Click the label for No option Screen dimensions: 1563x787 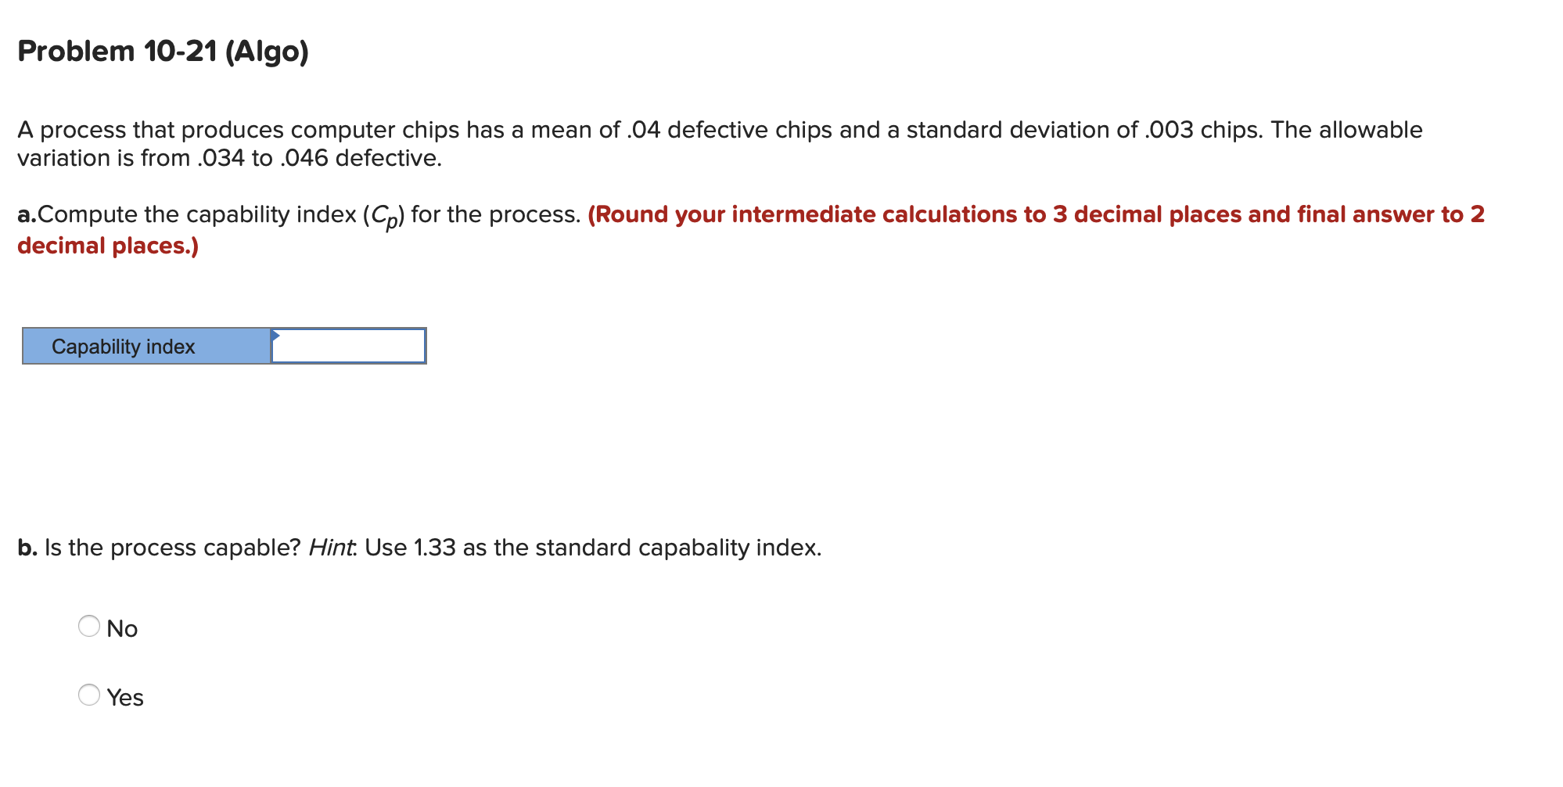coord(122,627)
